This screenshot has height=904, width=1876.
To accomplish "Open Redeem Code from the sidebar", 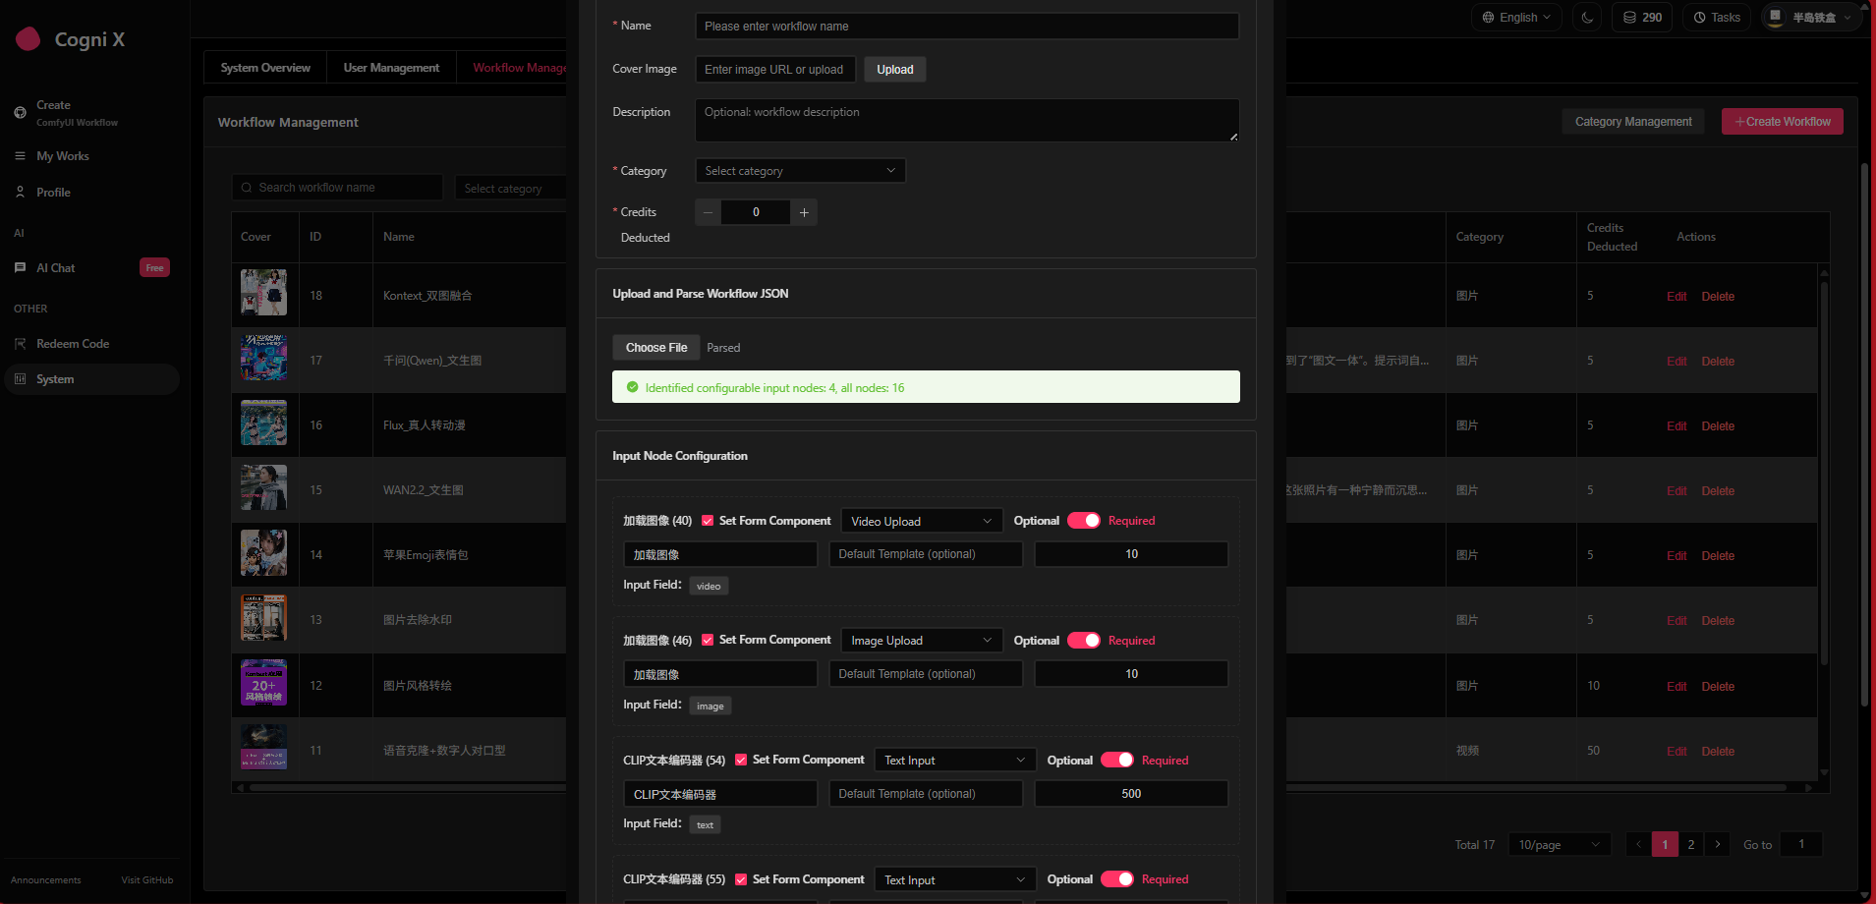I will (x=73, y=344).
